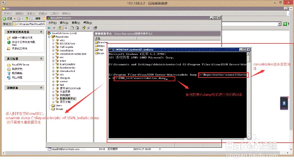Image resolution: width=294 pixels, height=165 pixels.
Task: Click the My Documents icon in Other Places
Action: (9, 69)
